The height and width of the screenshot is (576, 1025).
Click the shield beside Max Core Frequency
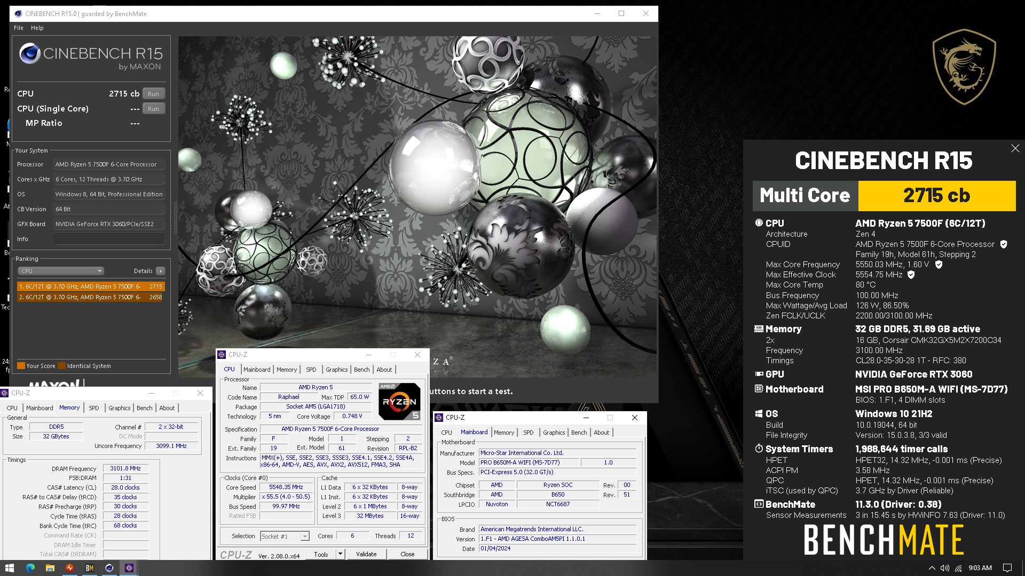click(939, 265)
